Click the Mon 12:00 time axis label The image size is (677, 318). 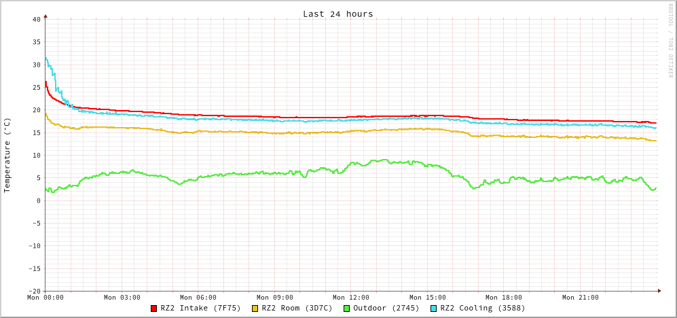click(351, 298)
